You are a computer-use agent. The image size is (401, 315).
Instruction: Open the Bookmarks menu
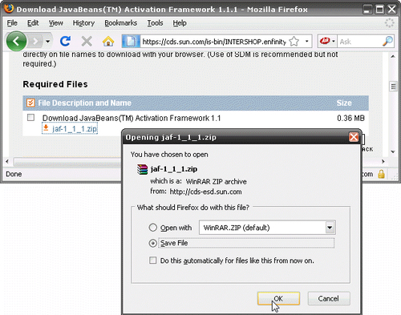[x=121, y=23]
